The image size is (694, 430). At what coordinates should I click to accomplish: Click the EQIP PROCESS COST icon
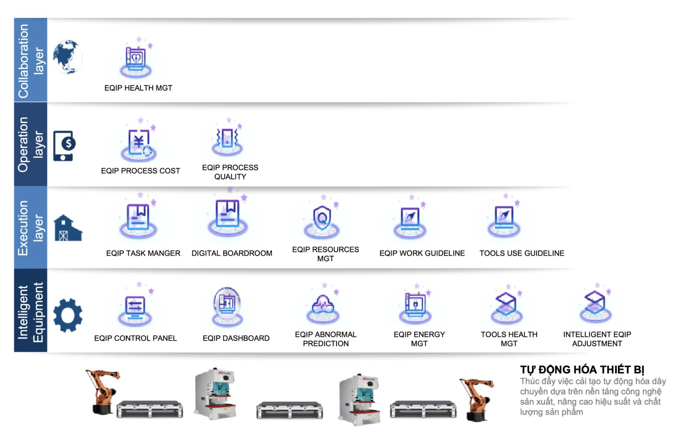[x=139, y=144]
